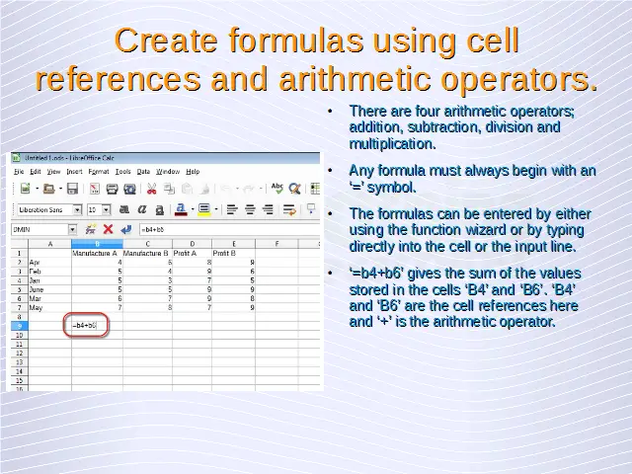
Task: Open the Name Box dropdown arrow
Action: 72,229
